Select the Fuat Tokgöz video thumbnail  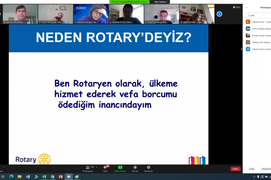56,14
